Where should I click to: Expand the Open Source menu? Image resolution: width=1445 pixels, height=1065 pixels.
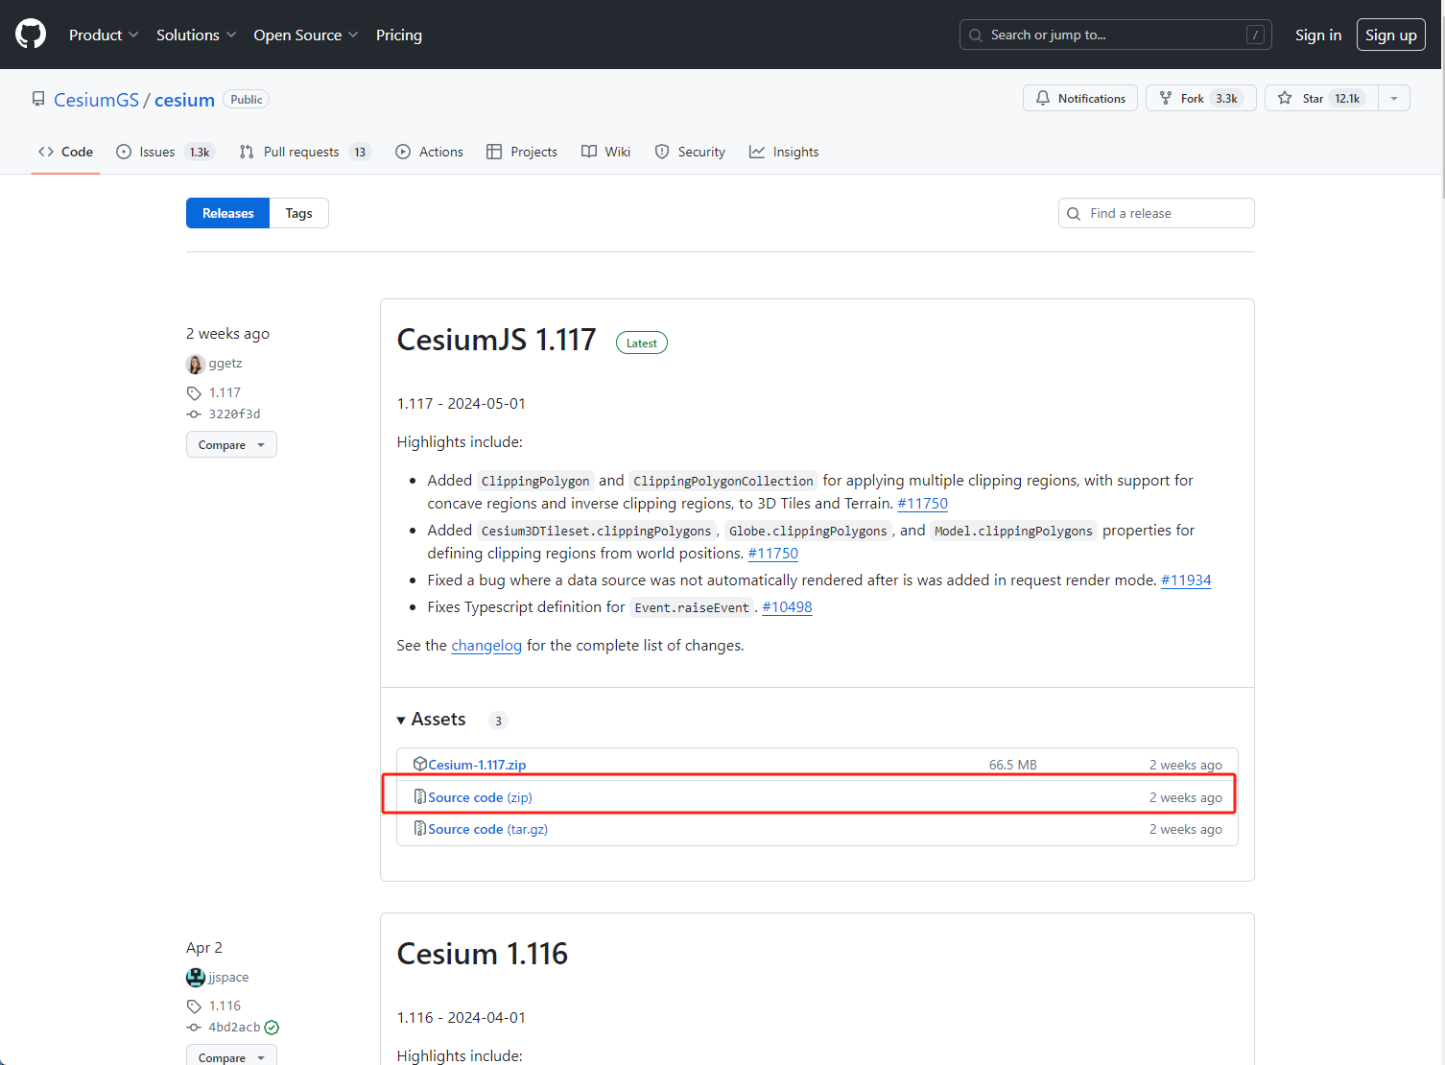(305, 35)
